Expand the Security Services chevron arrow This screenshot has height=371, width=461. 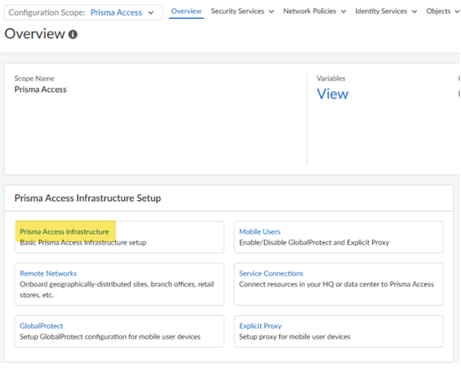click(x=271, y=12)
